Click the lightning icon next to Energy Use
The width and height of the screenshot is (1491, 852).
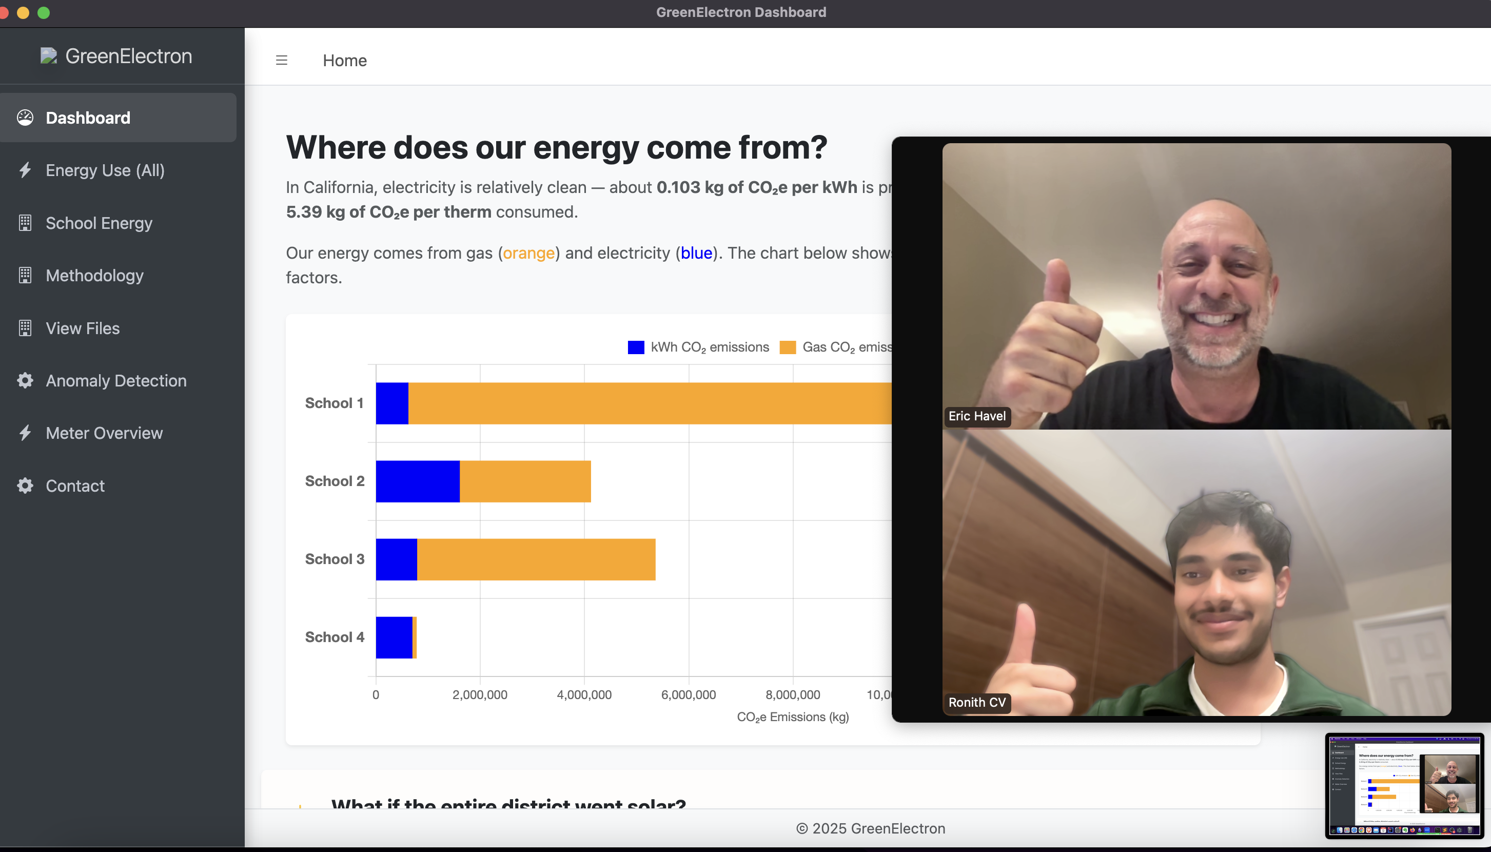(x=26, y=170)
